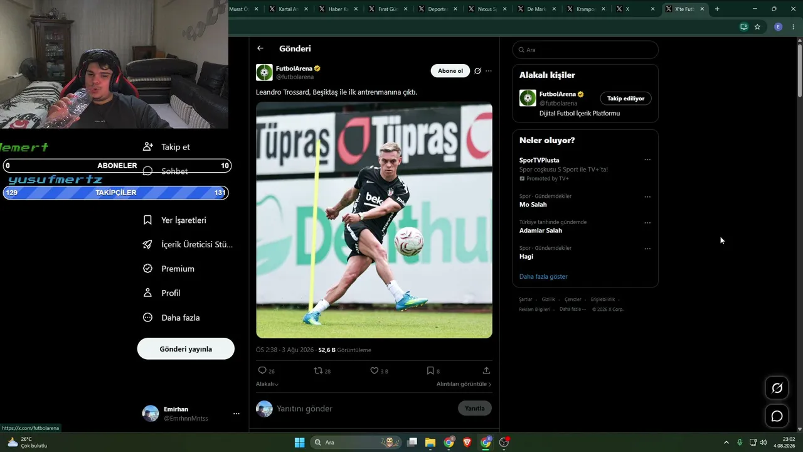Open the Trossard training photo
The image size is (803, 452).
374,220
